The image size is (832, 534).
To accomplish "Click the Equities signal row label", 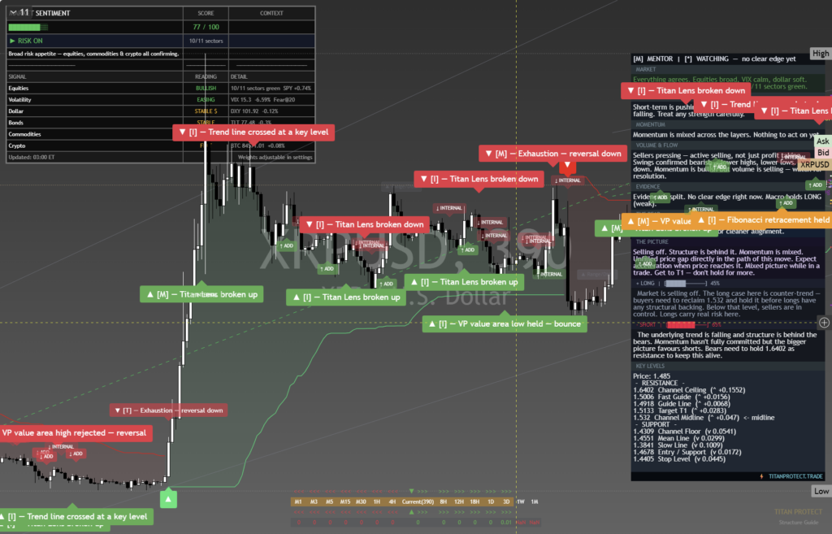I will coord(19,88).
